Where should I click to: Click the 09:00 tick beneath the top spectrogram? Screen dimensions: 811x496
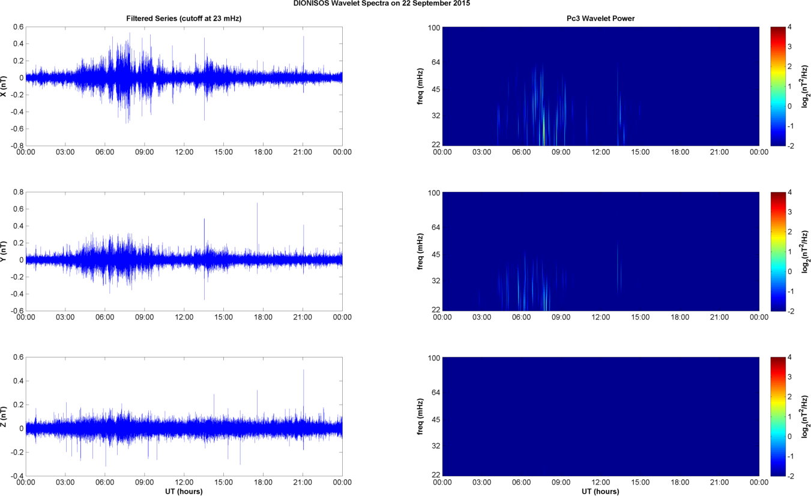(x=561, y=152)
